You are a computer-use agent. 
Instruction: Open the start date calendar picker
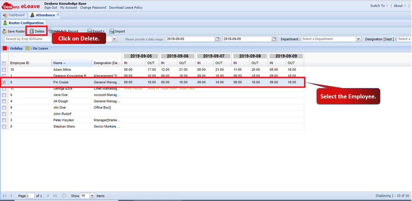(x=217, y=39)
